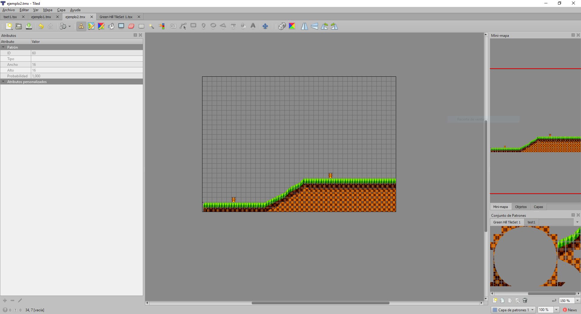Select the Magic Wand tool
This screenshot has width=581, height=314.
coord(152,26)
